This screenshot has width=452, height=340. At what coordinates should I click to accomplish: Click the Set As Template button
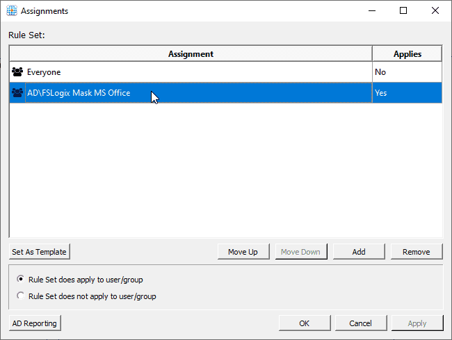(40, 252)
